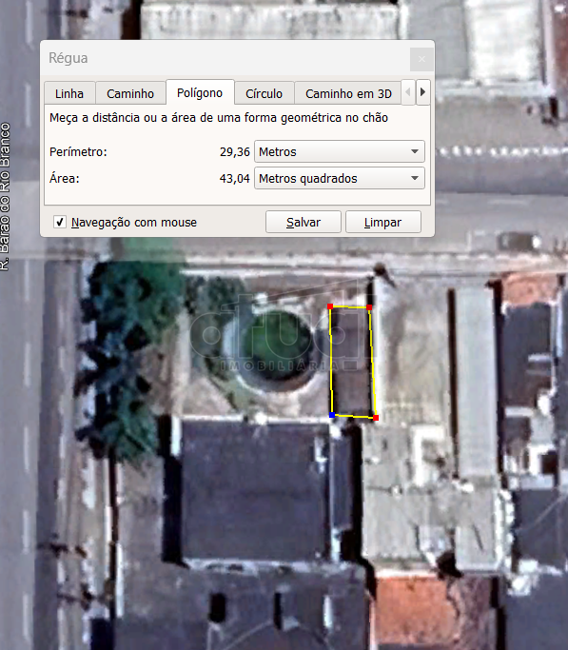Toggle Navegação com mouse checkbox

click(60, 222)
